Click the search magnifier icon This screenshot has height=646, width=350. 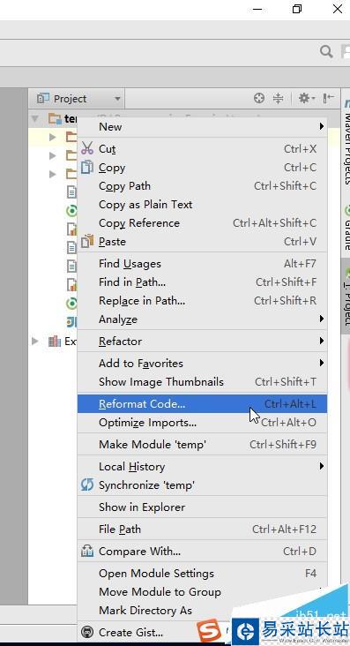point(326,52)
